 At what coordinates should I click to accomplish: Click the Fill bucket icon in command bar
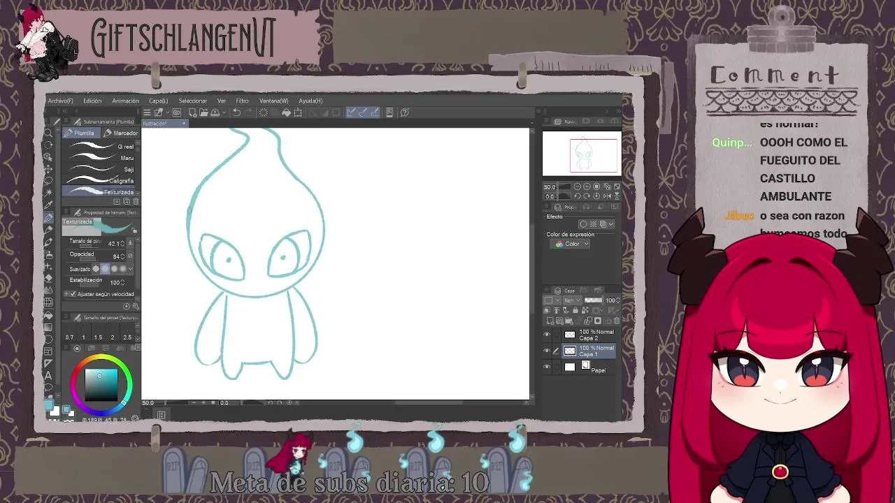(286, 112)
